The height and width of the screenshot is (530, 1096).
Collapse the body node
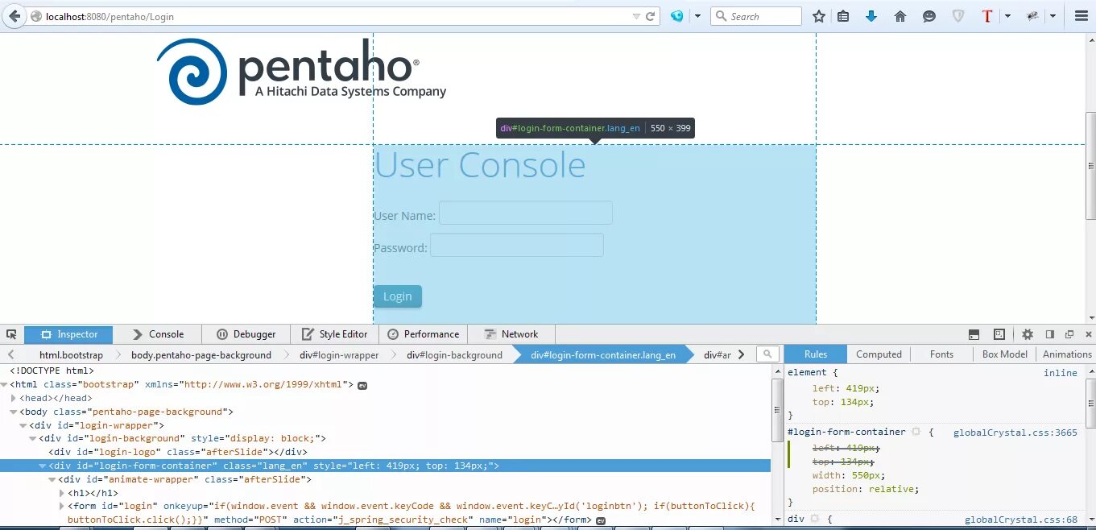pyautogui.click(x=13, y=412)
